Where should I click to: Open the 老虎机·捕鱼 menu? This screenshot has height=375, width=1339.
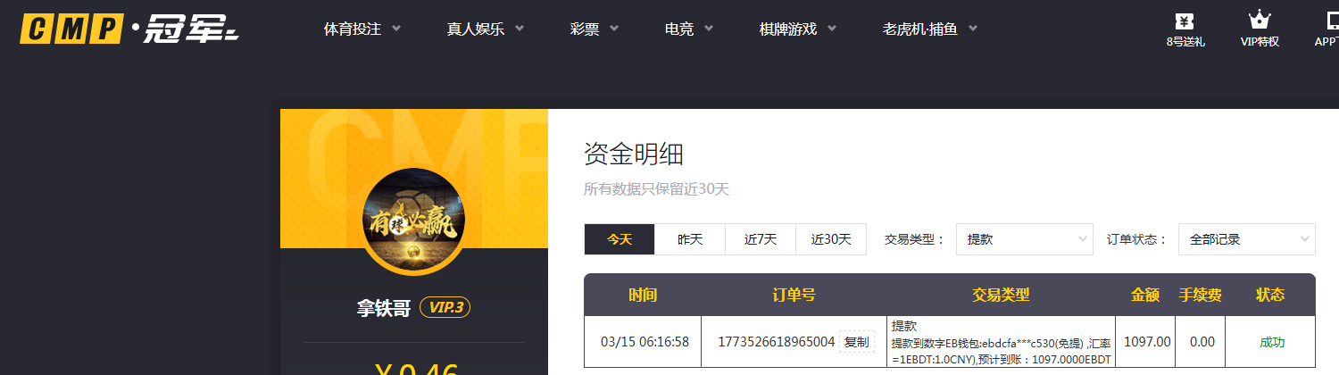919,29
